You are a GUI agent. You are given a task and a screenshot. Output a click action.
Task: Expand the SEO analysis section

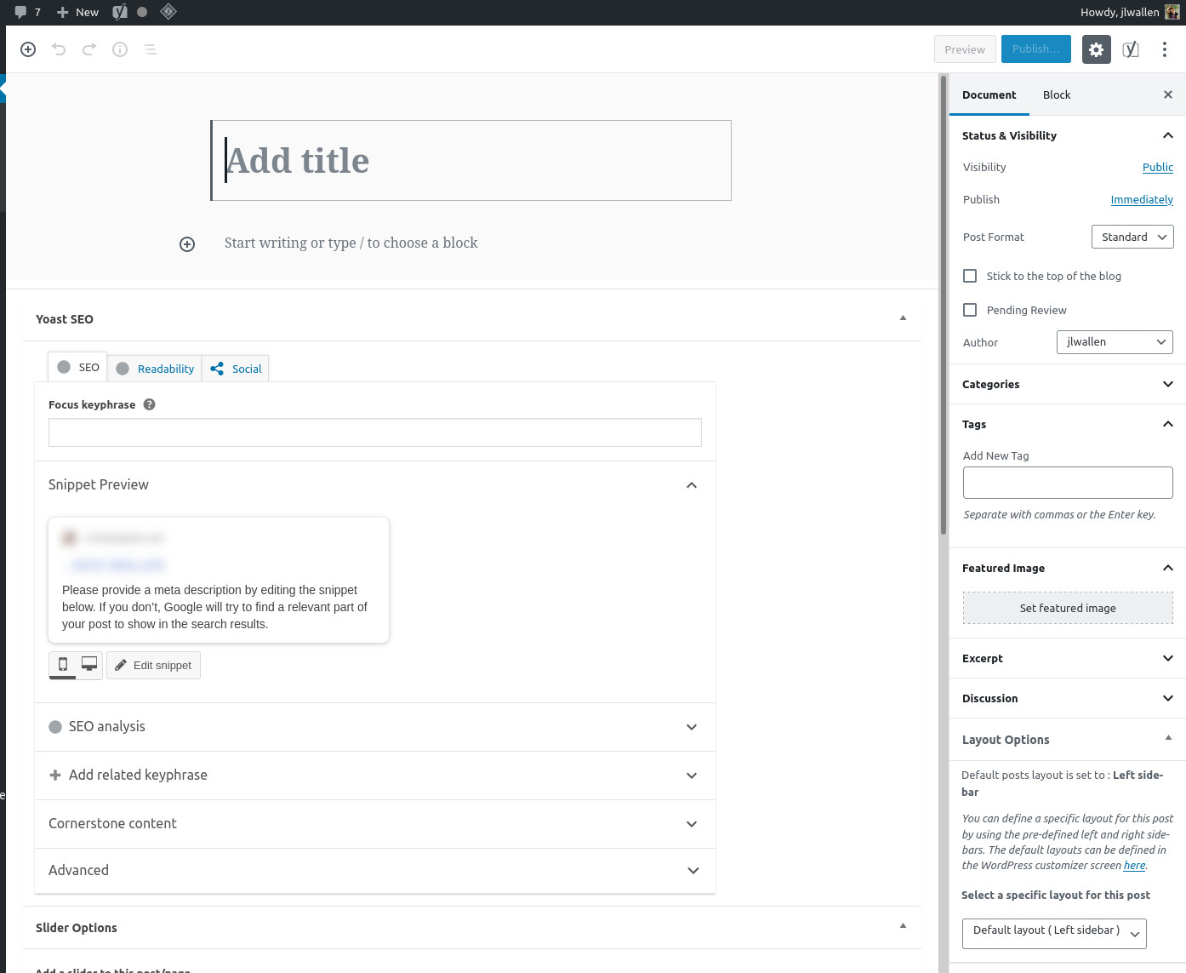pyautogui.click(x=375, y=727)
